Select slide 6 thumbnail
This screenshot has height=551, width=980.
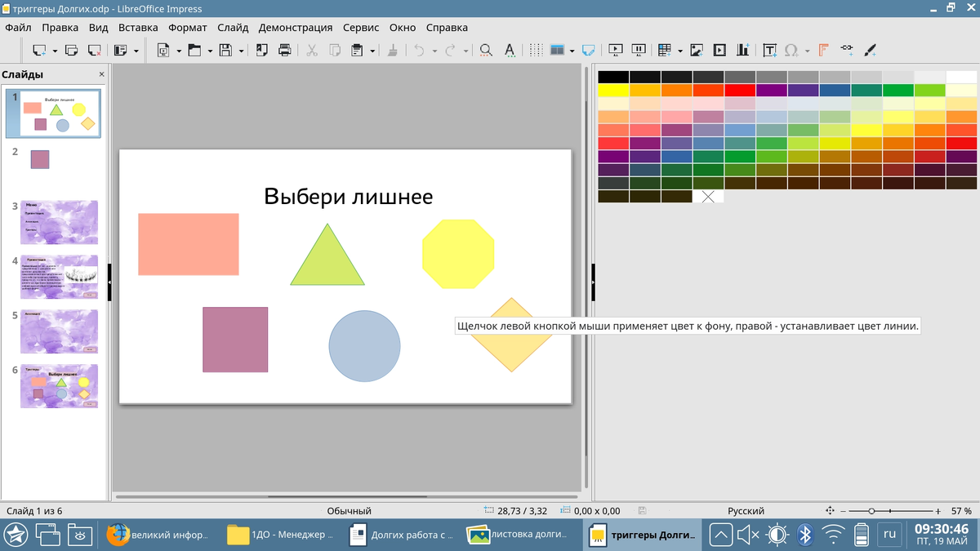tap(59, 386)
